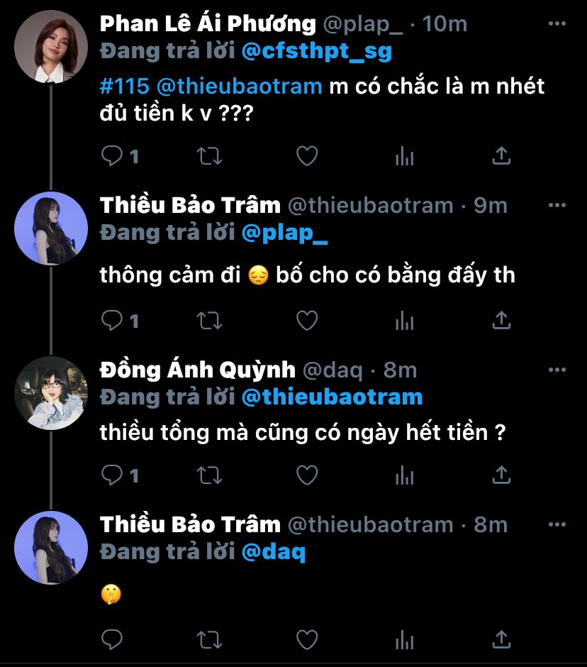Viewport: 587px width, 667px height.
Task: Open Phan Lê Ái Phương's avatar
Action: pyautogui.click(x=51, y=47)
